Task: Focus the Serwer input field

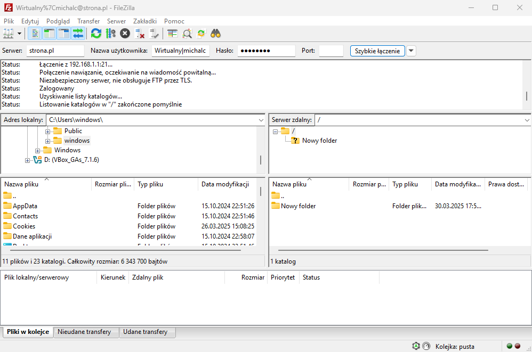Action: click(55, 51)
